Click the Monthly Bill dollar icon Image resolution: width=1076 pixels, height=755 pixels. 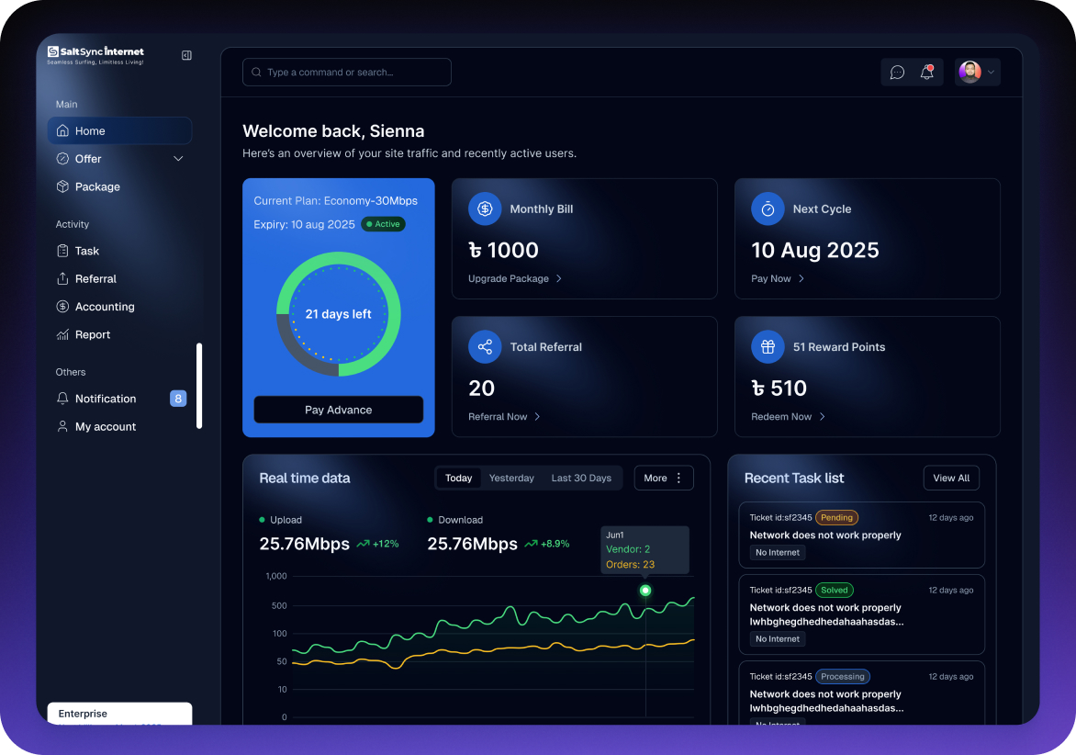coord(485,208)
